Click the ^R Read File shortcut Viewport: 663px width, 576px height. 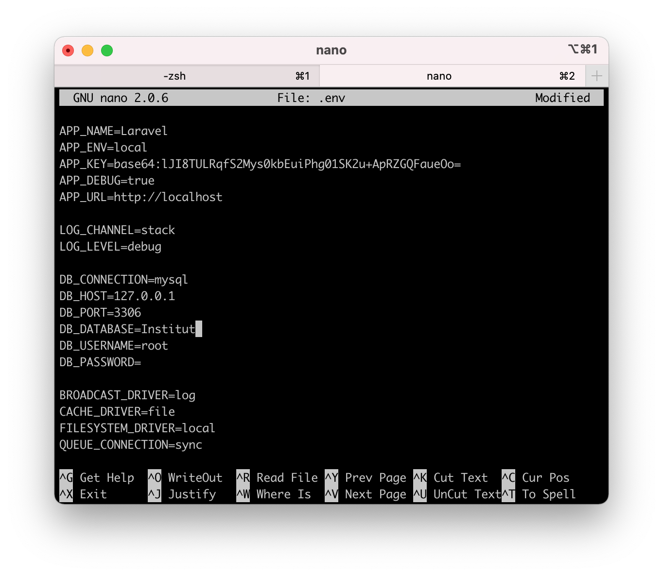(277, 477)
